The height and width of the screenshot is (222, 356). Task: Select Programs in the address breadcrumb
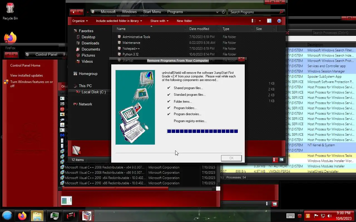[x=175, y=12]
